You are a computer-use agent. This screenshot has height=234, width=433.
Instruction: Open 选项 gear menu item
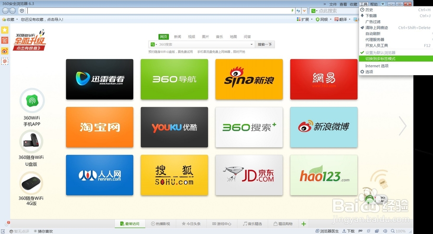tap(395, 72)
